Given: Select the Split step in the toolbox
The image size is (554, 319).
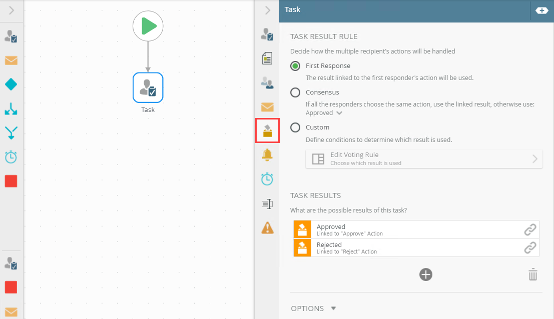Looking at the screenshot, I should coord(11,108).
